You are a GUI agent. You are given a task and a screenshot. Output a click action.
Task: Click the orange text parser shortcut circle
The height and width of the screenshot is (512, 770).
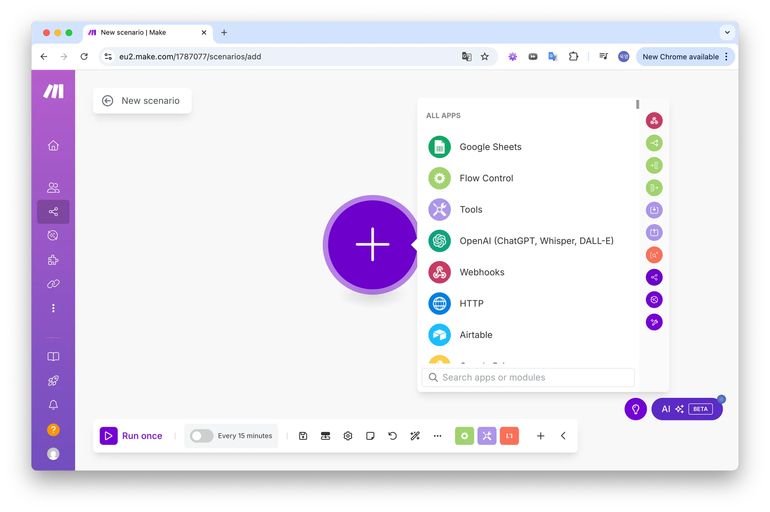(654, 255)
